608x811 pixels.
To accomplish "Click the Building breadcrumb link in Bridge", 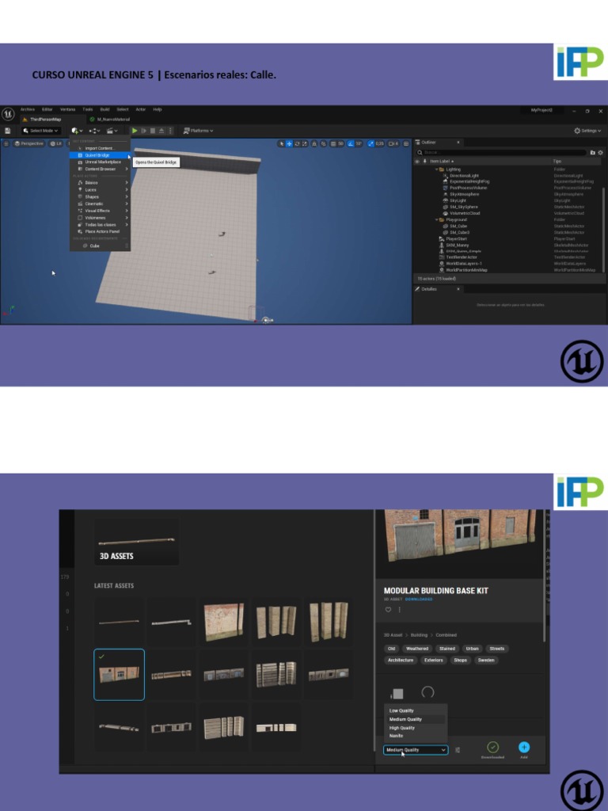I will click(420, 635).
